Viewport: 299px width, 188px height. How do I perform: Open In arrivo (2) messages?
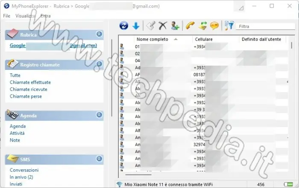(x=21, y=177)
